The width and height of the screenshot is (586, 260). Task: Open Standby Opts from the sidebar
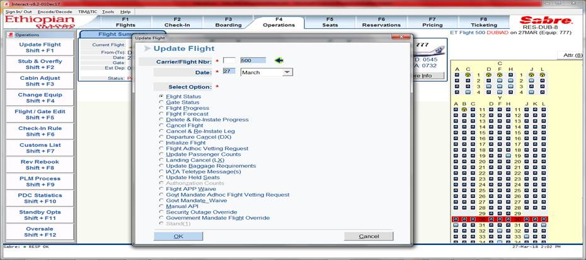[x=40, y=215]
